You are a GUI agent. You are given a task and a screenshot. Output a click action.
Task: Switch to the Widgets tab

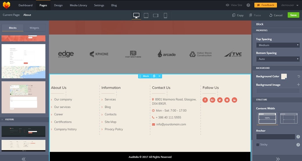coord(34,28)
